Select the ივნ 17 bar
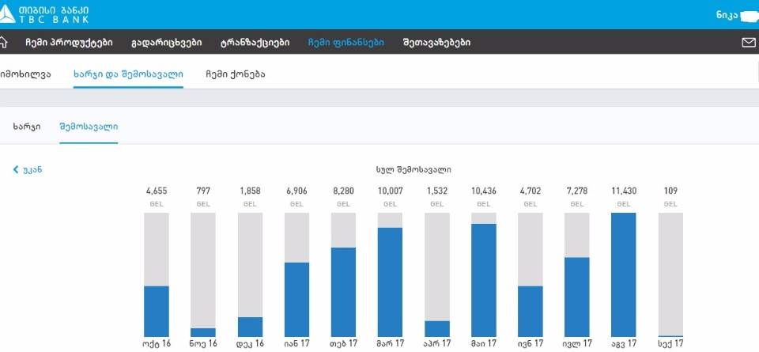 [531, 274]
